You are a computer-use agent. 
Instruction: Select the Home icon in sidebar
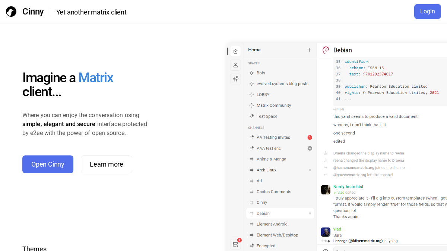pyautogui.click(x=235, y=51)
